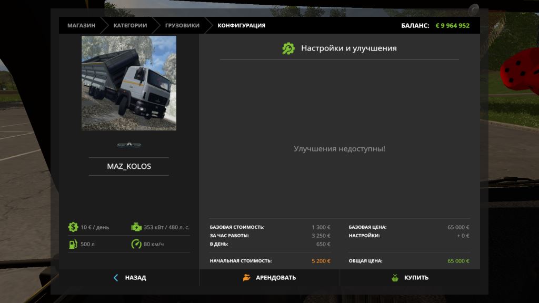The image size is (539, 303).
Task: Click the engine power icon
Action: point(136,227)
